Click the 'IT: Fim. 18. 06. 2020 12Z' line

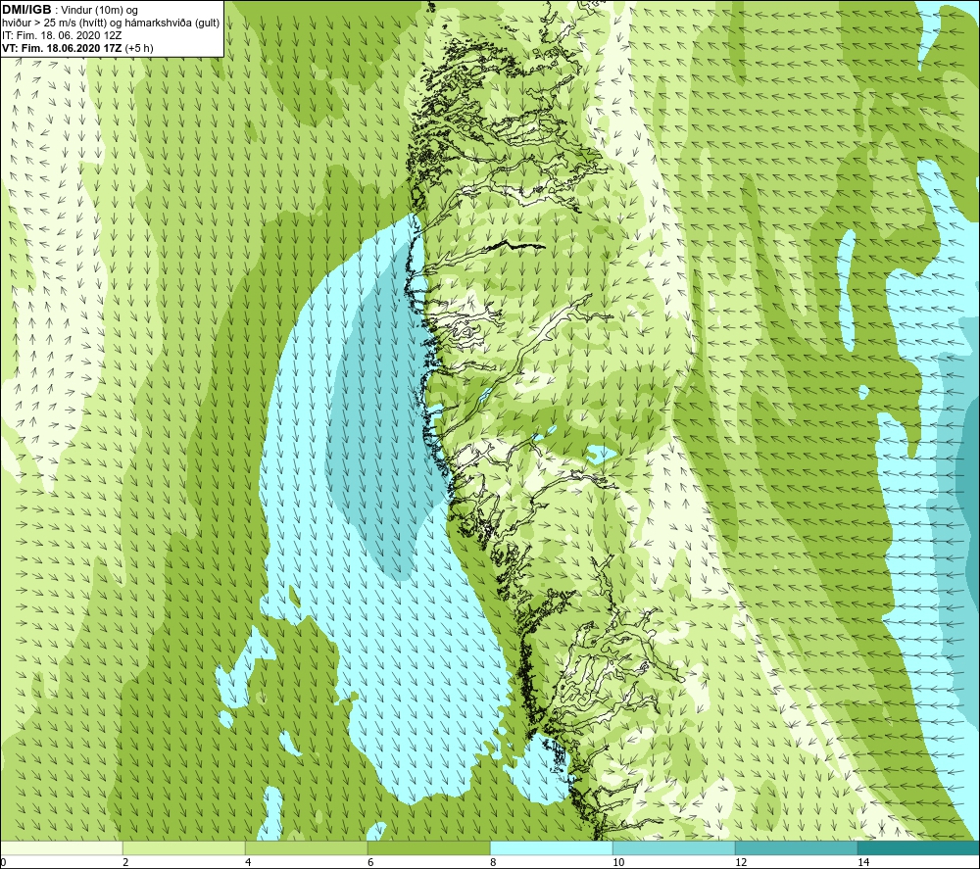[x=62, y=35]
